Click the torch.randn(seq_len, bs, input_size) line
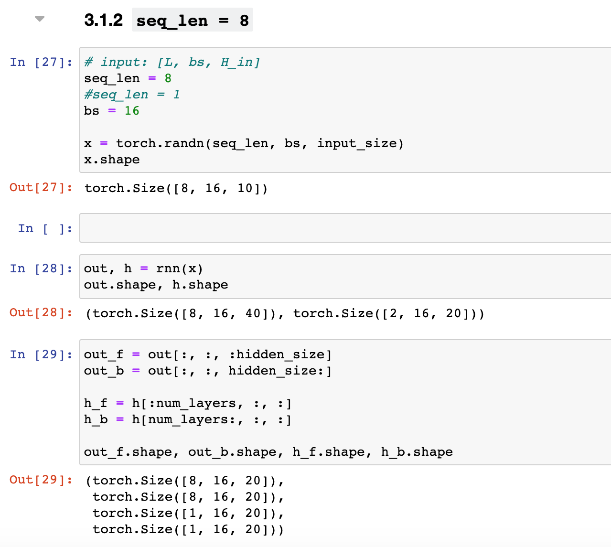Image resolution: width=611 pixels, height=547 pixels. 244,143
